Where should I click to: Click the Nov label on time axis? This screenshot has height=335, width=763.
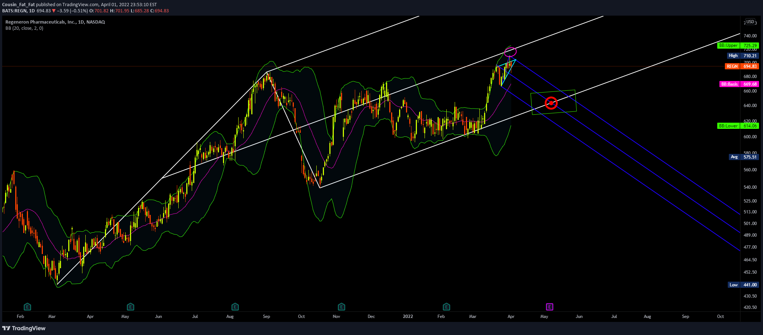coord(336,316)
